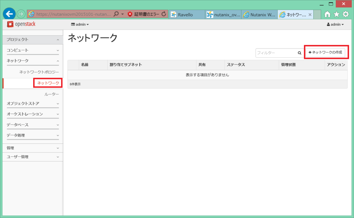354x218 pixels.
Task: Click the certificate error shield icon
Action: (x=130, y=14)
